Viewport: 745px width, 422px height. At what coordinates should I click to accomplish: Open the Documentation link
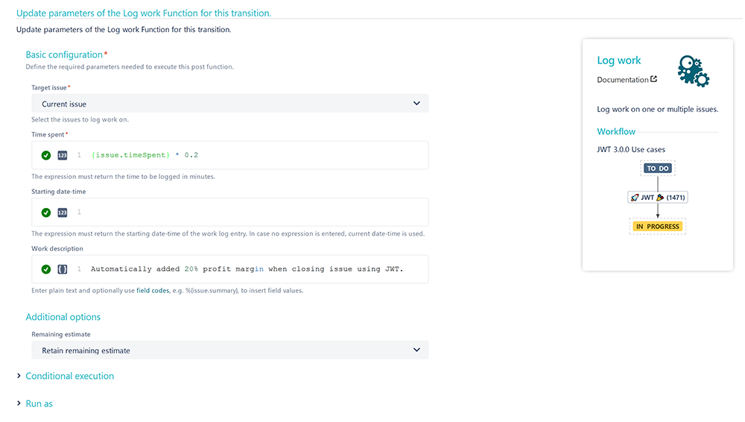click(622, 80)
